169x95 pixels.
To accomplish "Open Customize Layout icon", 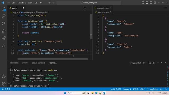I will coord(155,3).
